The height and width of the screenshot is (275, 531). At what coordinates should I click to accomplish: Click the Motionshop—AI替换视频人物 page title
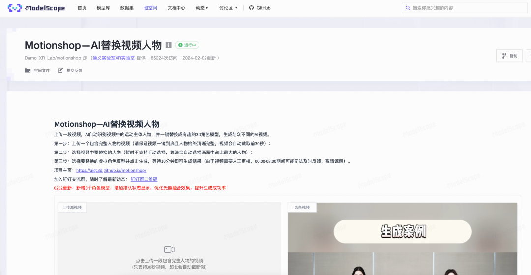(93, 45)
